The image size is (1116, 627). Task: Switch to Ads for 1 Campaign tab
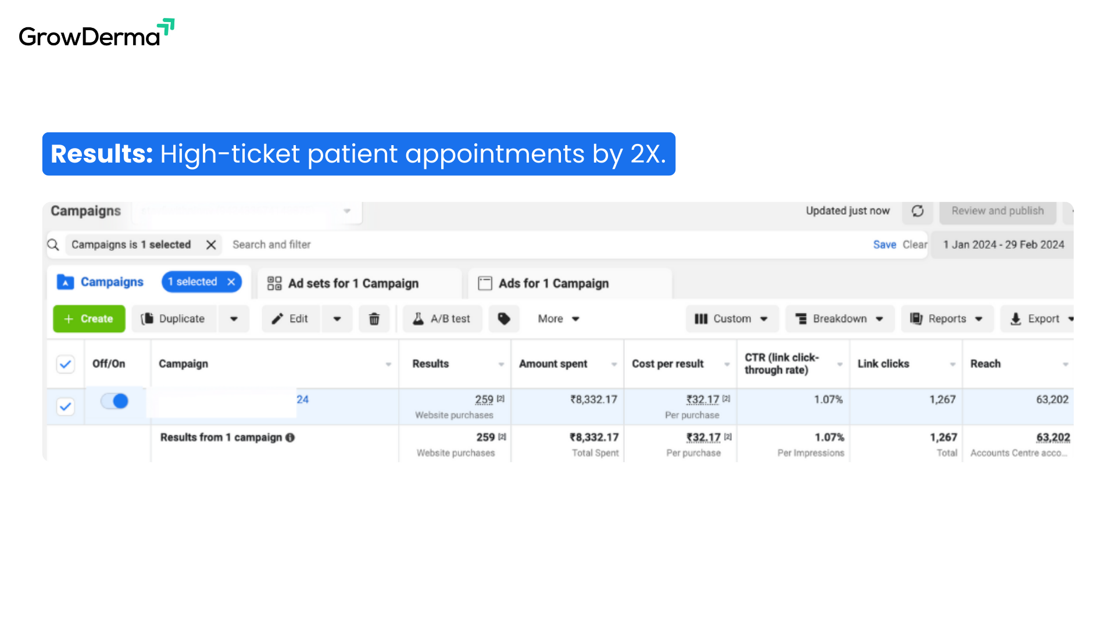(x=553, y=283)
